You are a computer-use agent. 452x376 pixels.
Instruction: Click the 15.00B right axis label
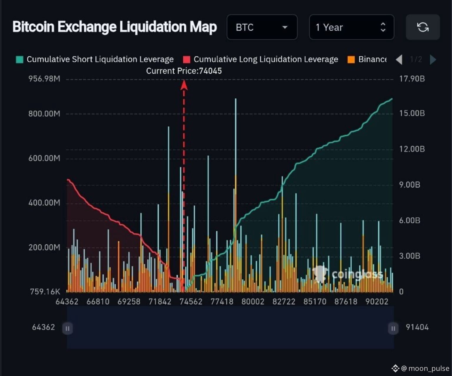[x=412, y=113]
